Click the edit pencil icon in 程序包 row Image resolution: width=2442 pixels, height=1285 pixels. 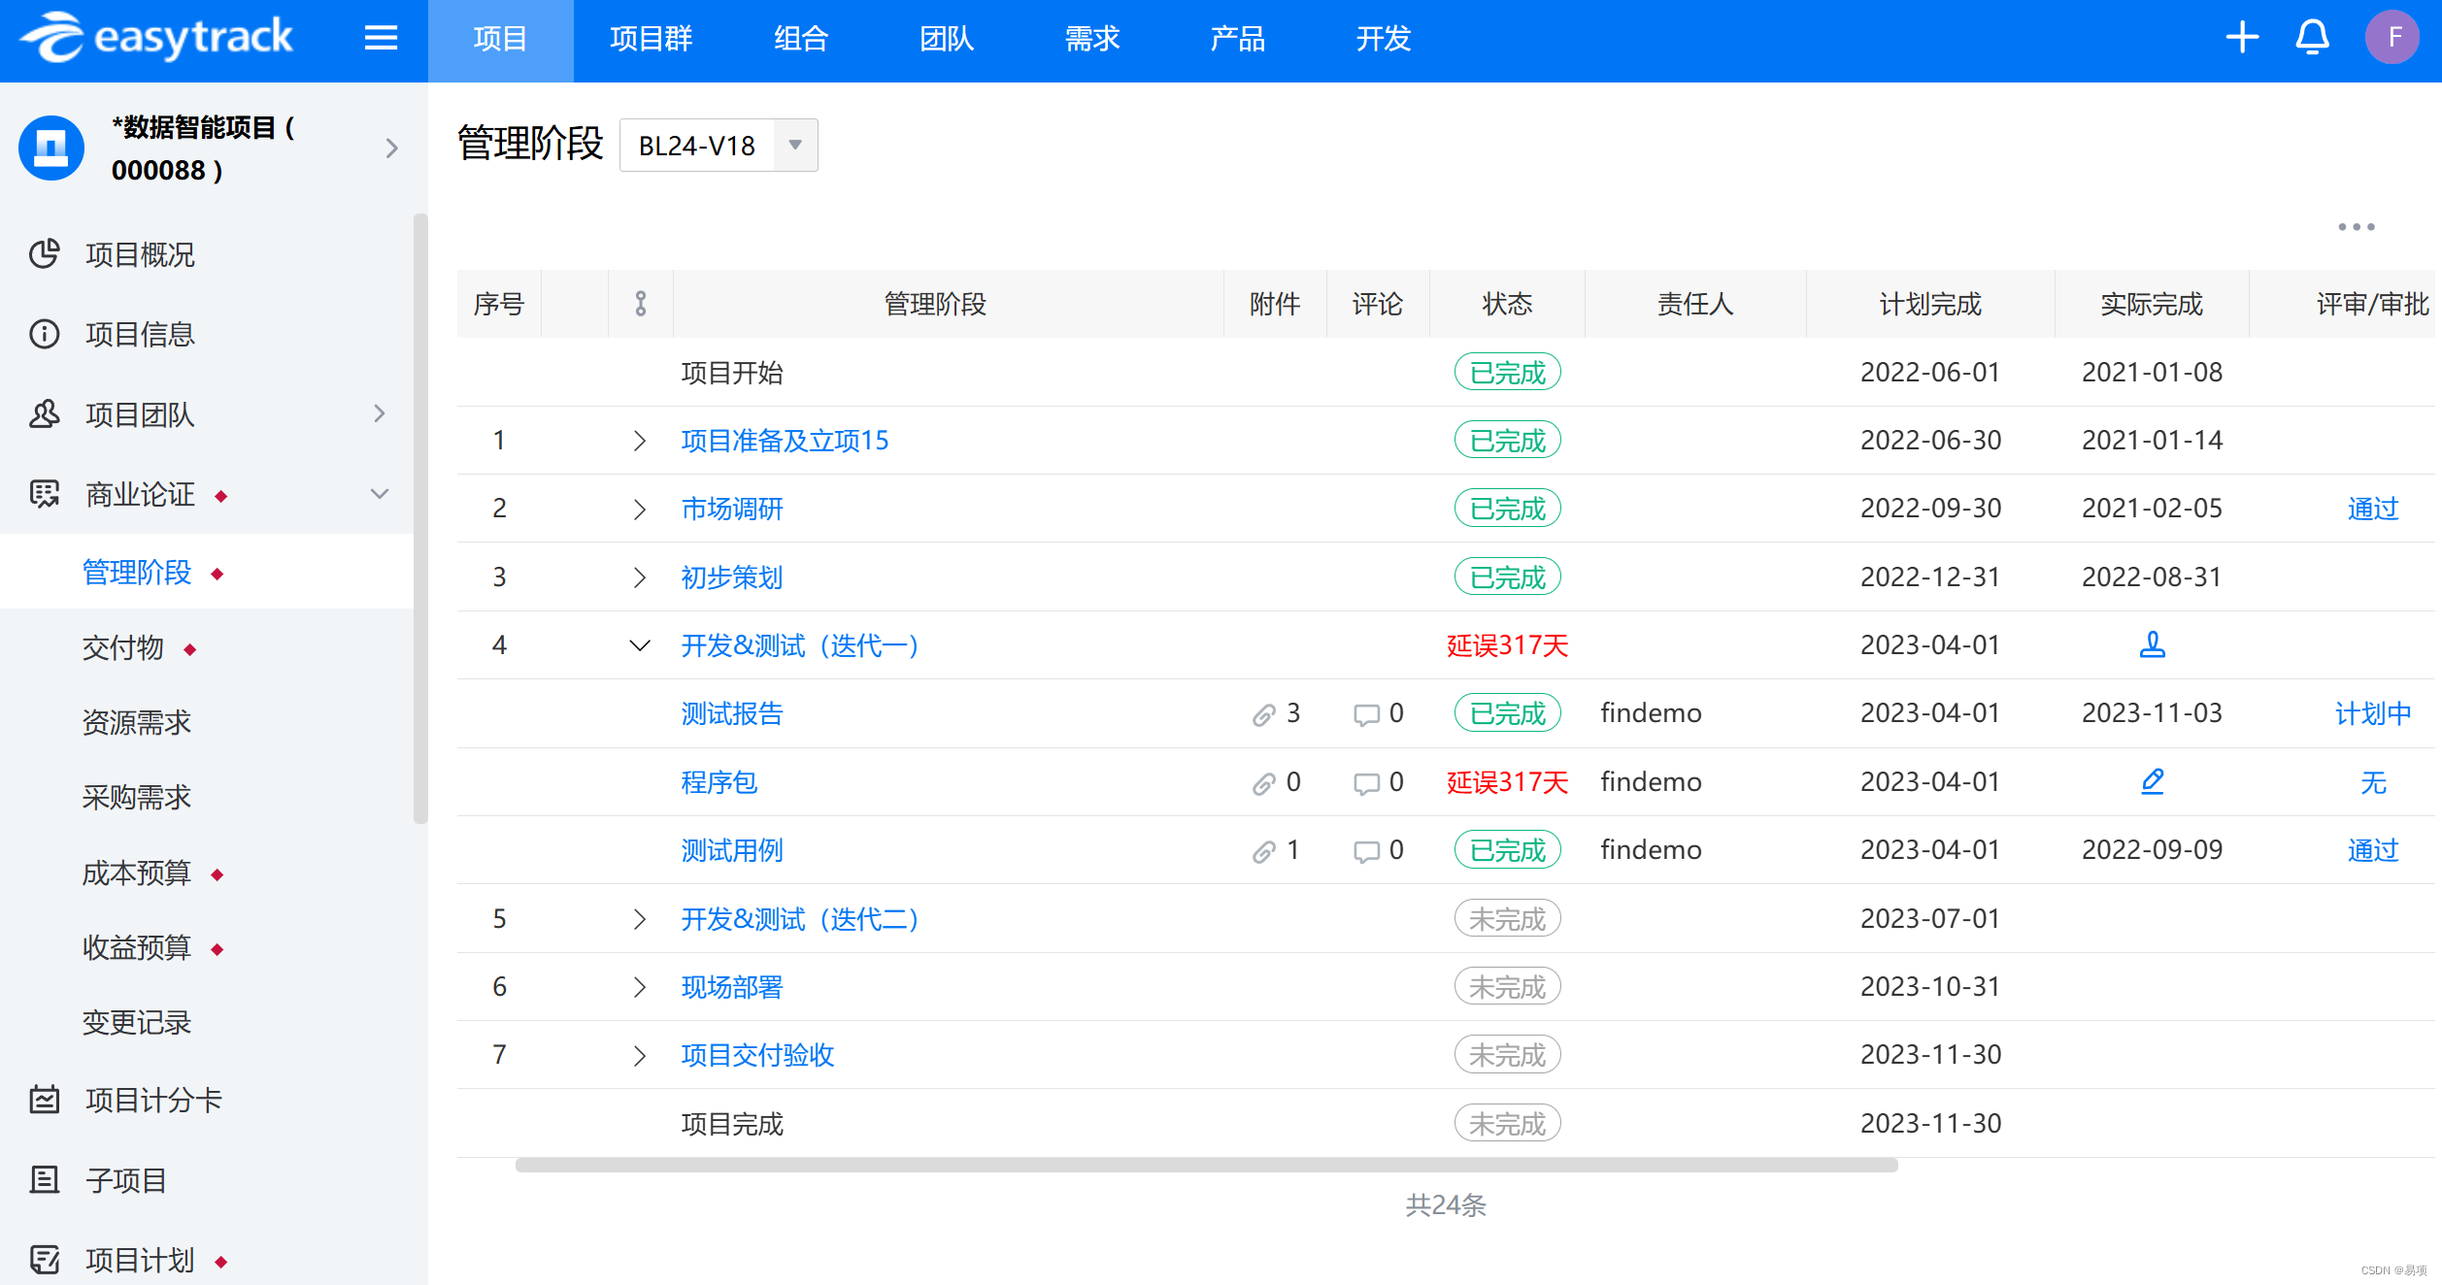[2152, 781]
